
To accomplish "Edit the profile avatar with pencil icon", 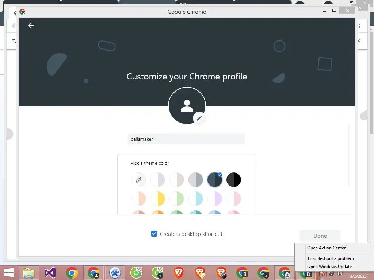I will [x=199, y=118].
